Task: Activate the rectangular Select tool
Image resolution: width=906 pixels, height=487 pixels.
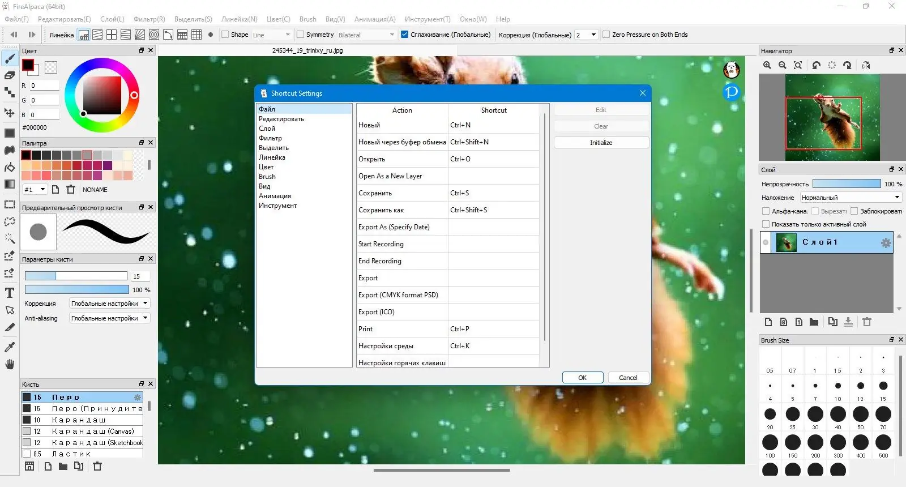Action: pyautogui.click(x=10, y=204)
